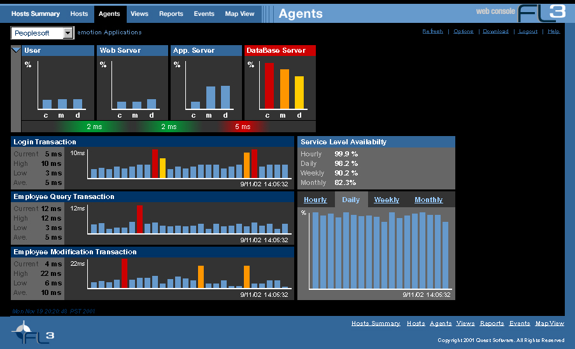The width and height of the screenshot is (575, 349).
Task: Open the Peoplesoft application dropdown
Action: pyautogui.click(x=42, y=33)
